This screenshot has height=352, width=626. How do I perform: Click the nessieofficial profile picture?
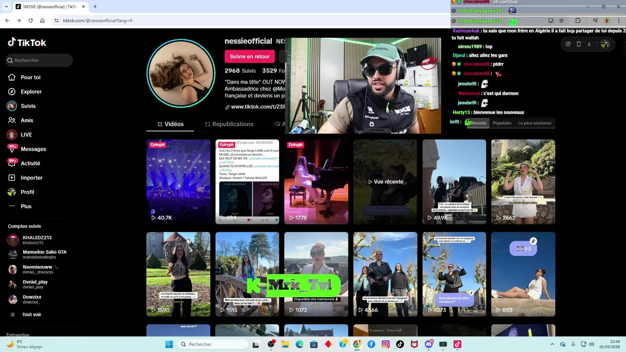(181, 73)
